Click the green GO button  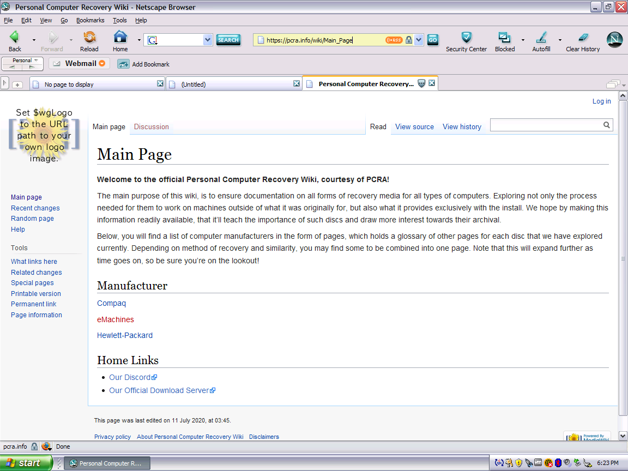tap(432, 40)
